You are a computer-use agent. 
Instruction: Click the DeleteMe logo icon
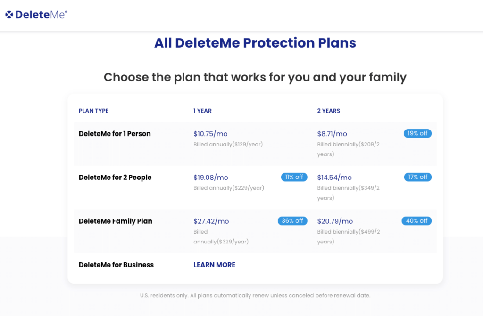tap(9, 15)
